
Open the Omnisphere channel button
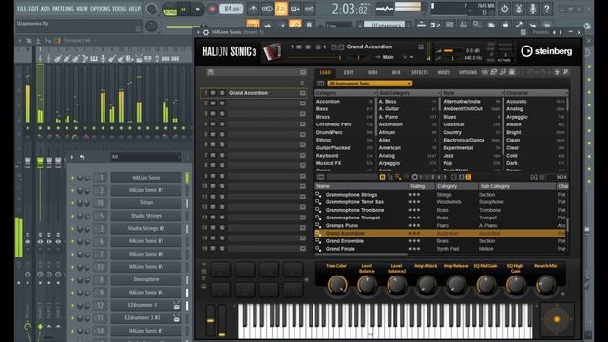pyautogui.click(x=146, y=279)
